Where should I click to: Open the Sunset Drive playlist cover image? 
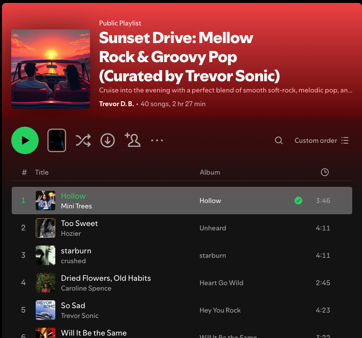click(50, 69)
